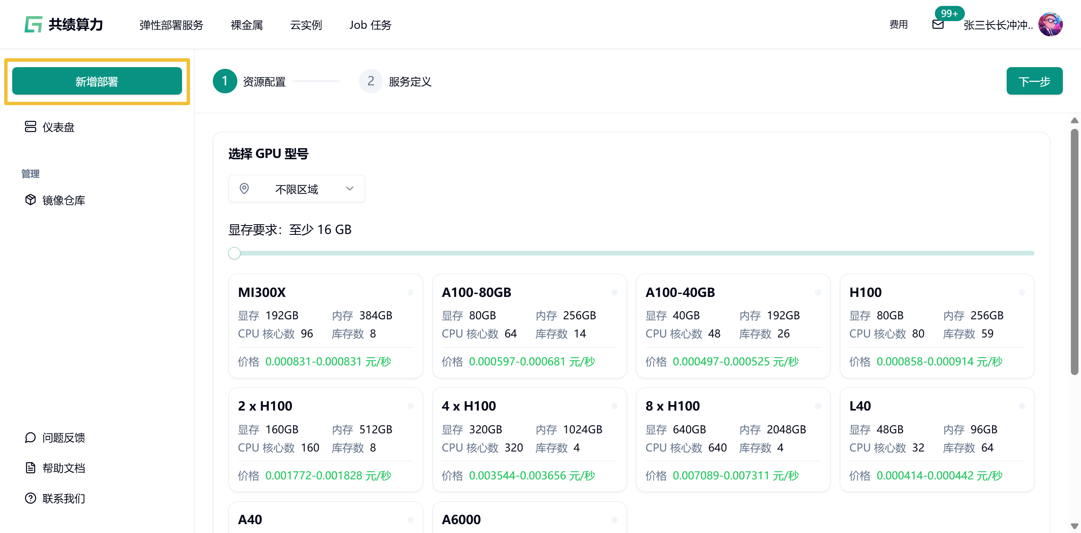This screenshot has width=1081, height=533.
Task: Click the price 0.000497-0.000525 元/秒
Action: click(736, 362)
